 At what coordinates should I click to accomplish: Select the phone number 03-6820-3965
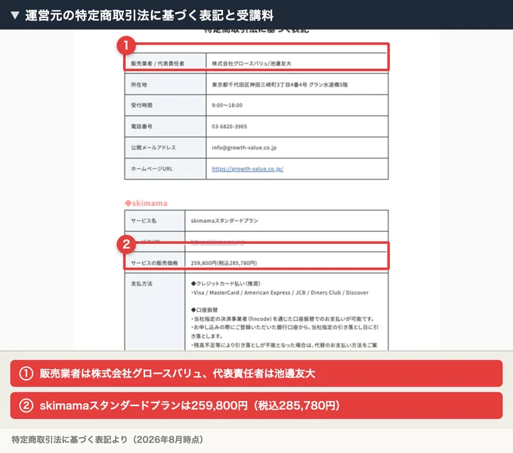[x=230, y=127]
